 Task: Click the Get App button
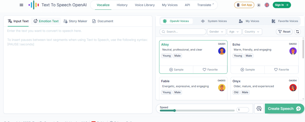click(x=244, y=5)
